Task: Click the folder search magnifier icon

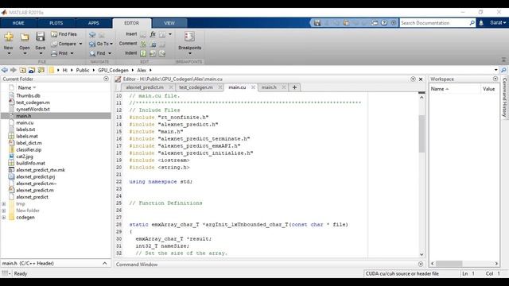Action: click(503, 70)
